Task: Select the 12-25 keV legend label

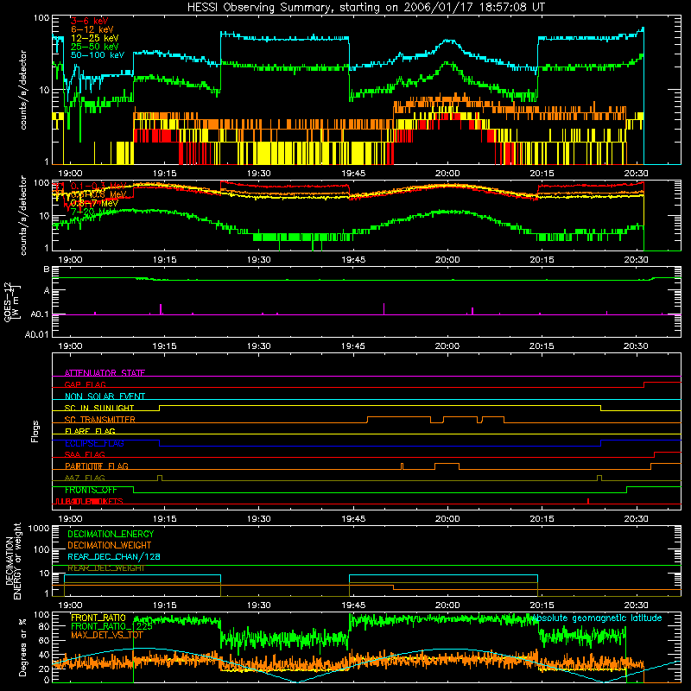Action: click(x=95, y=38)
